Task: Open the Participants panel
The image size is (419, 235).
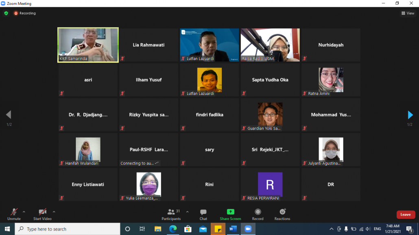Action: coord(171,214)
